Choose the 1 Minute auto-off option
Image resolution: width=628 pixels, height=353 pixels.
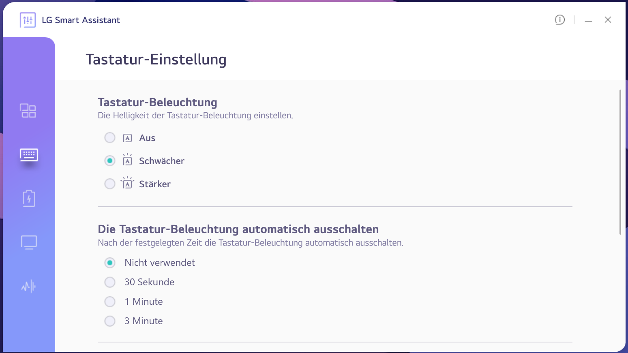[x=110, y=302]
